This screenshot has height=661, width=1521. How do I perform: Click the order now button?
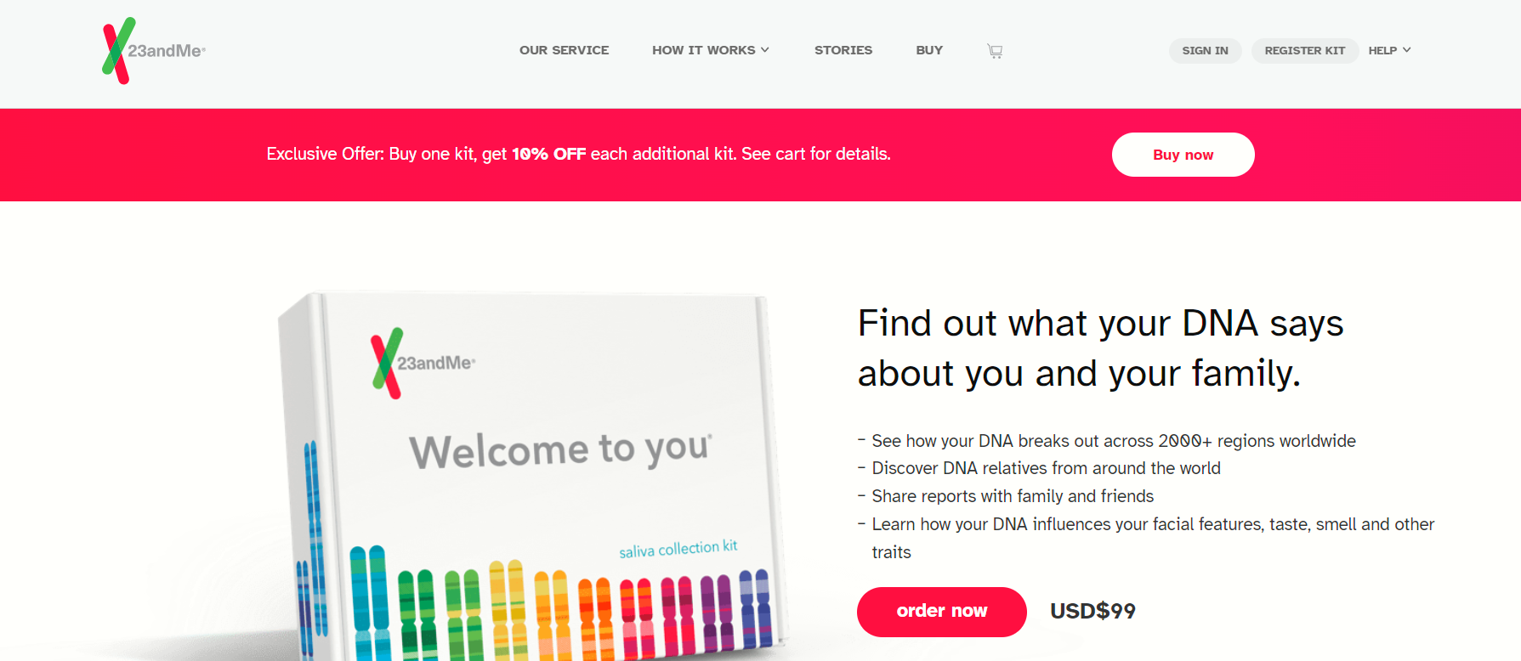(941, 612)
